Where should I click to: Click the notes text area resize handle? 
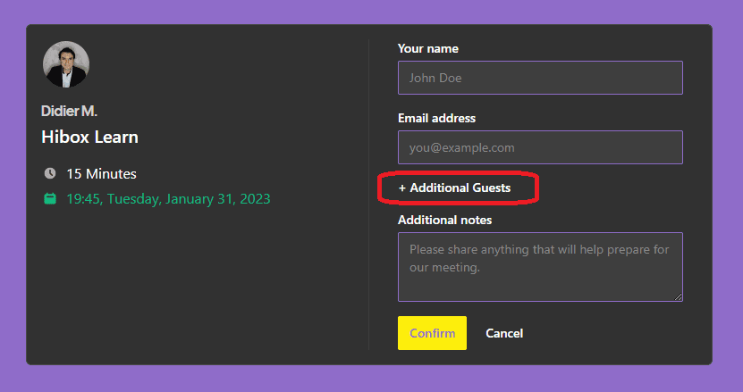click(x=679, y=297)
